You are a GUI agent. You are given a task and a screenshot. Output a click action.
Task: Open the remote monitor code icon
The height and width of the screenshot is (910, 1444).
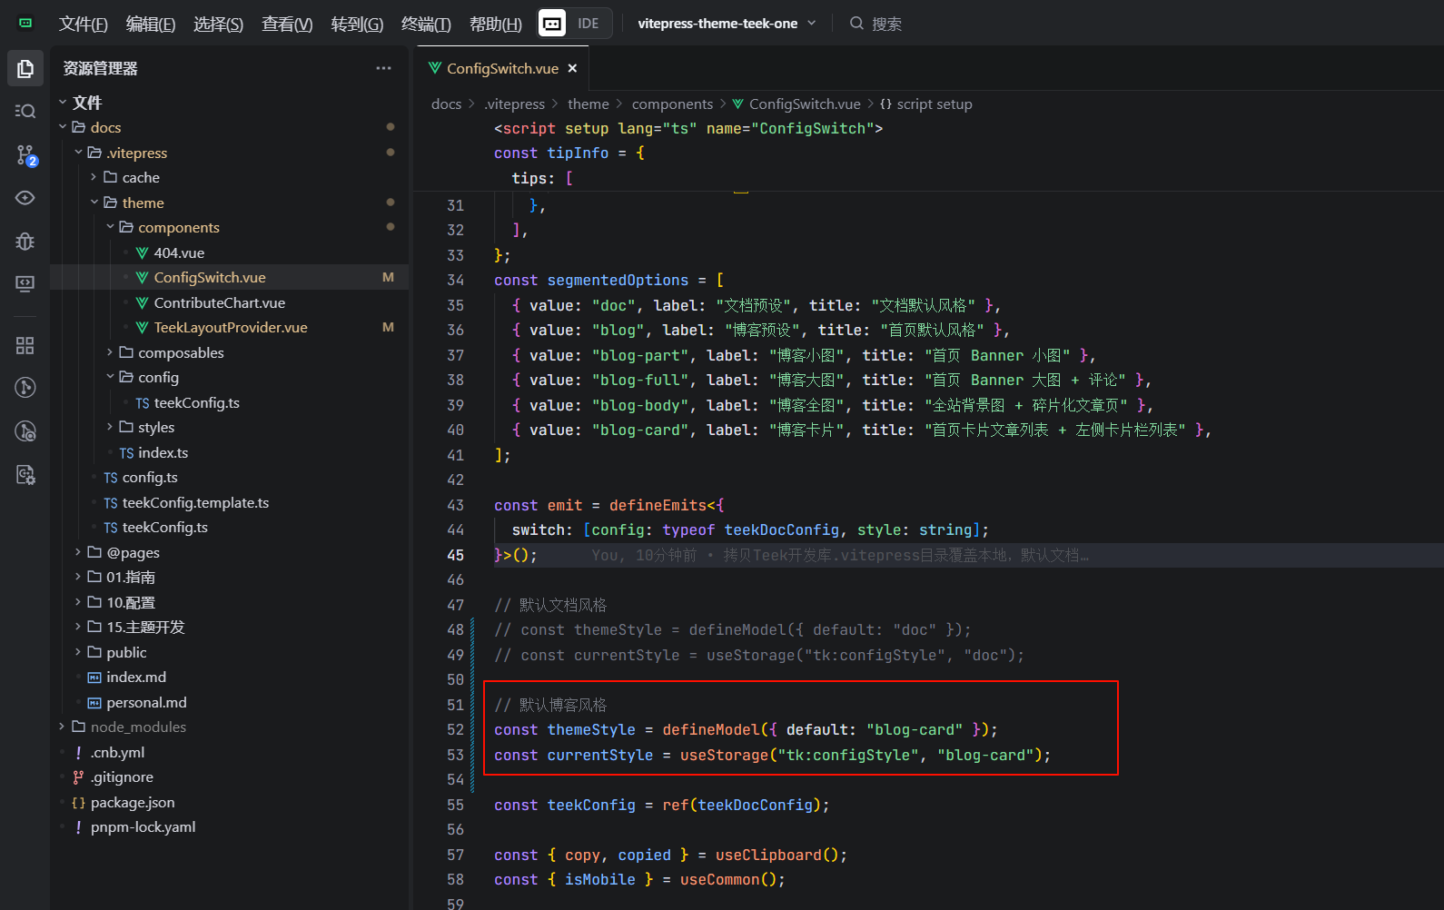click(x=25, y=283)
